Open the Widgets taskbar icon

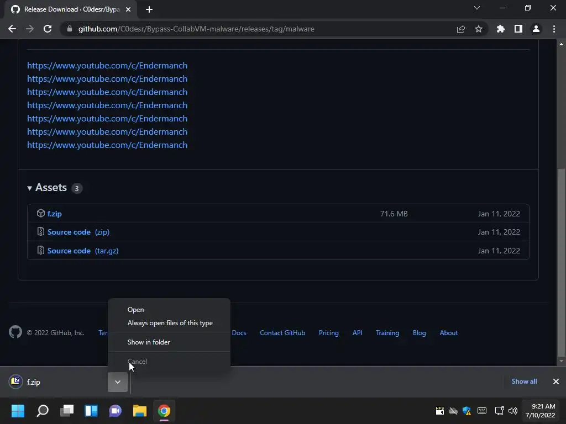coord(91,411)
